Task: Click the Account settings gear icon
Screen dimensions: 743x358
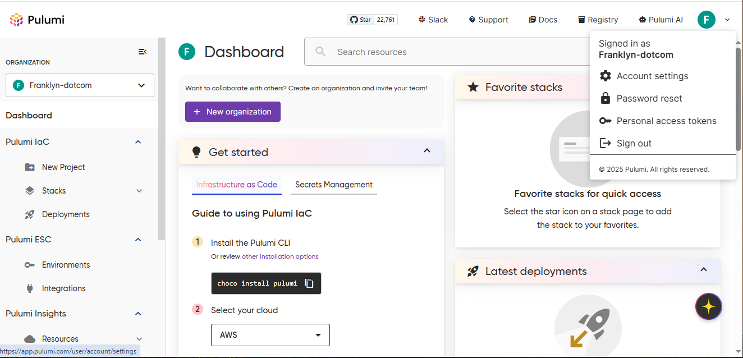Action: tap(605, 76)
